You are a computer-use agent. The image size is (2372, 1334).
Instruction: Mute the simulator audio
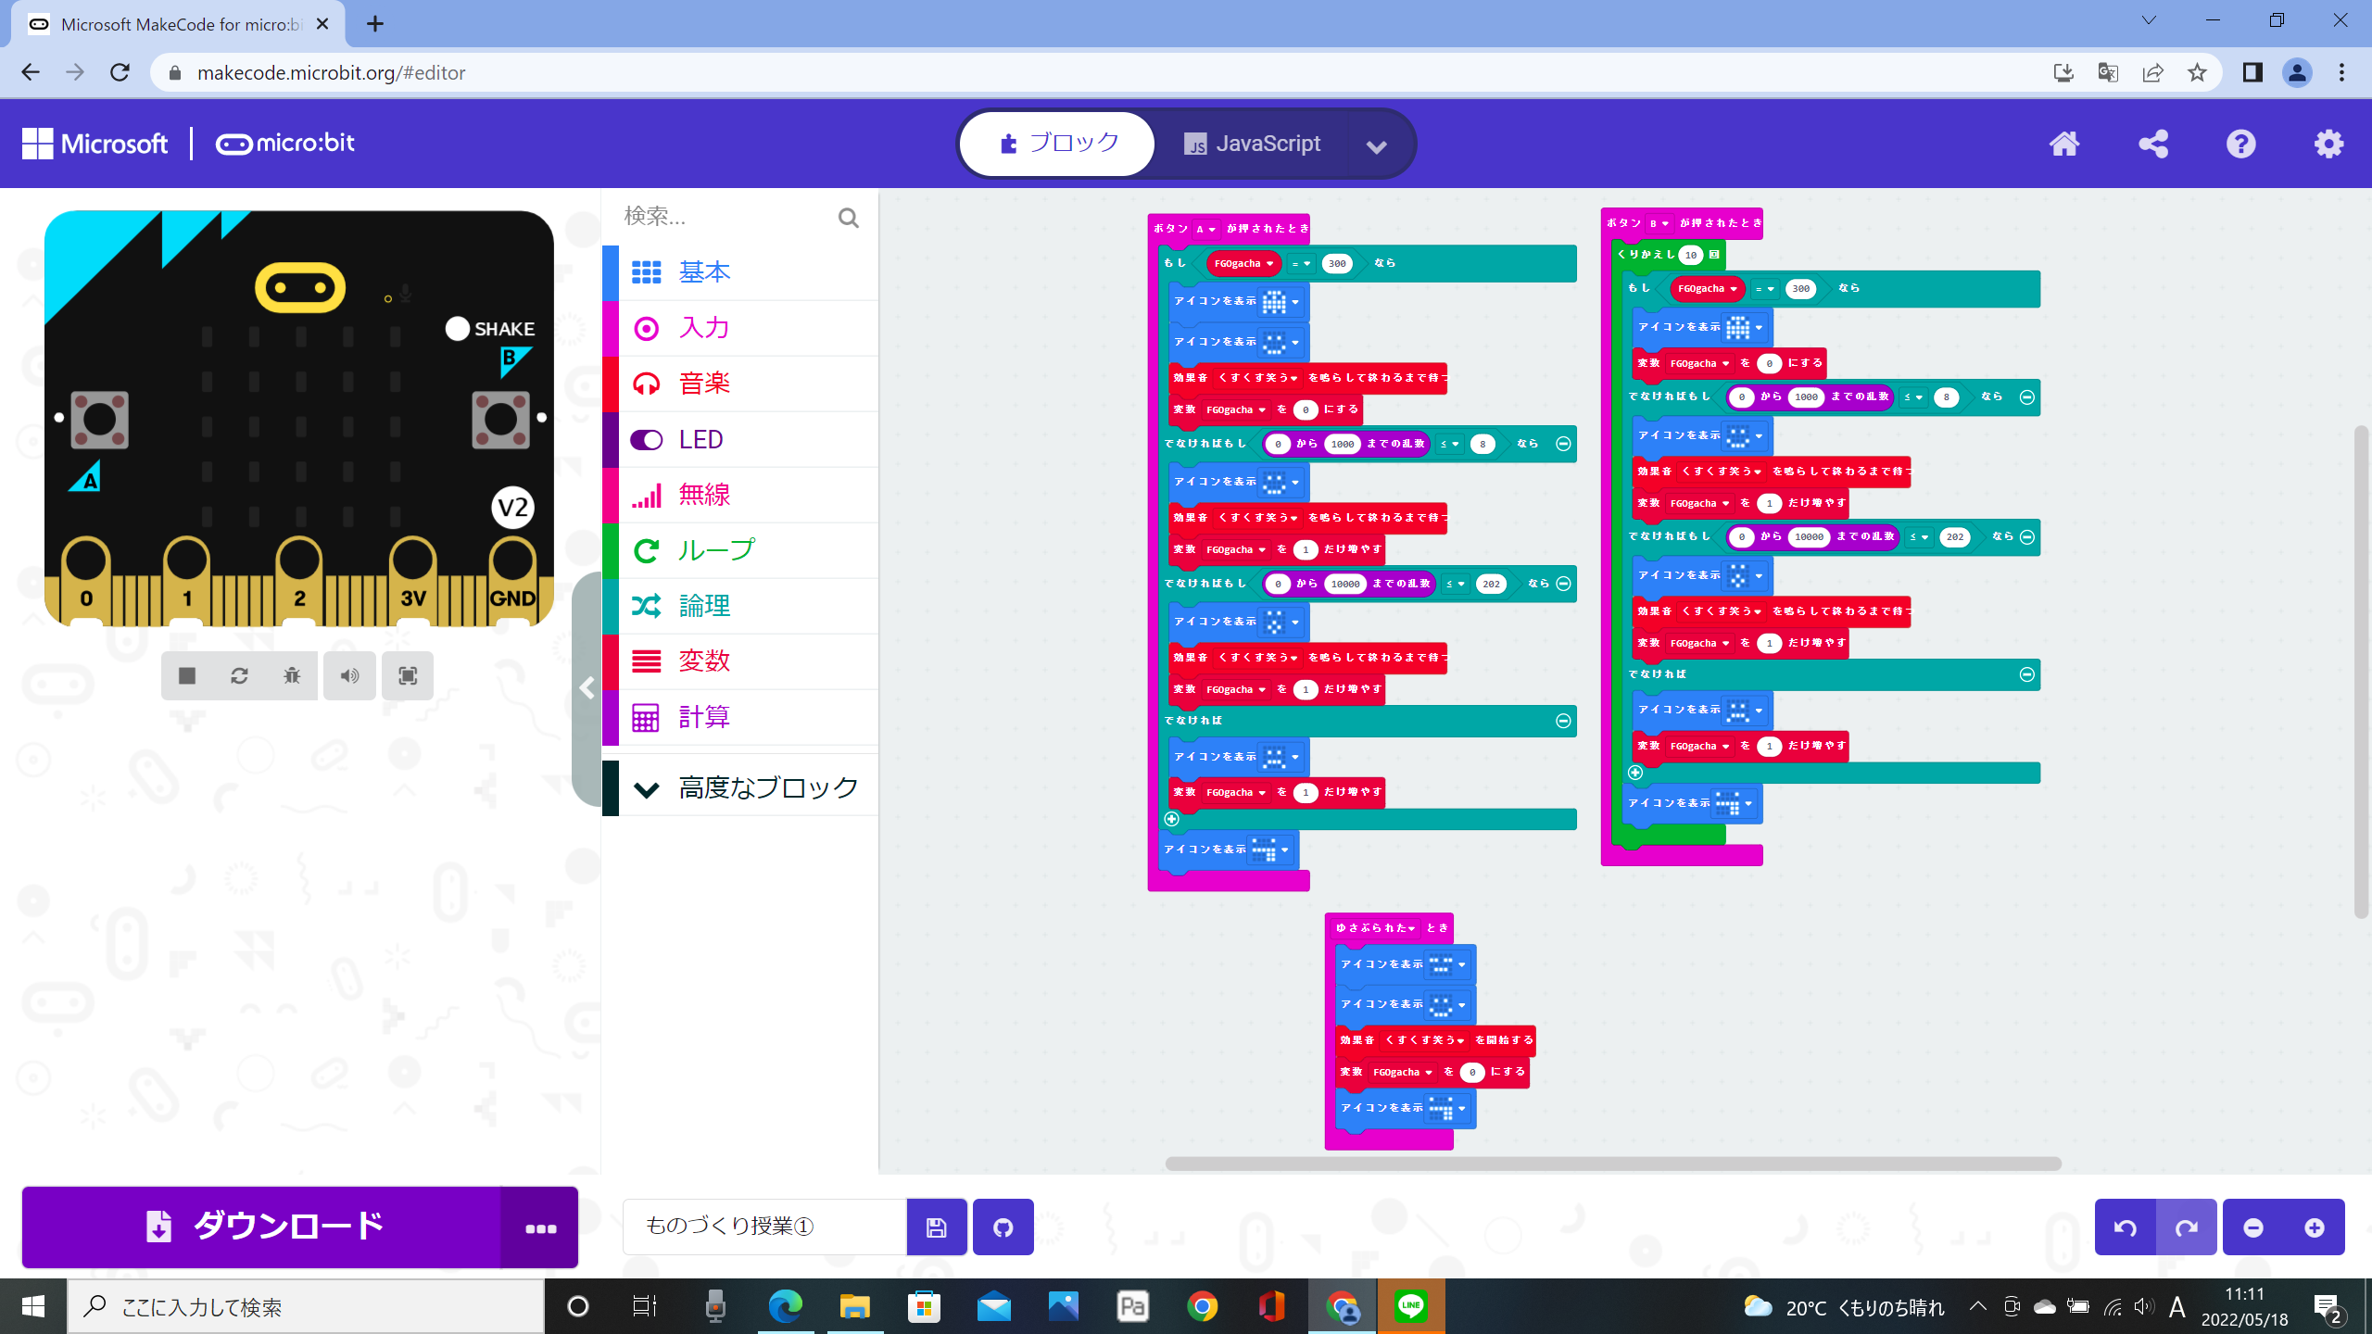tap(349, 675)
